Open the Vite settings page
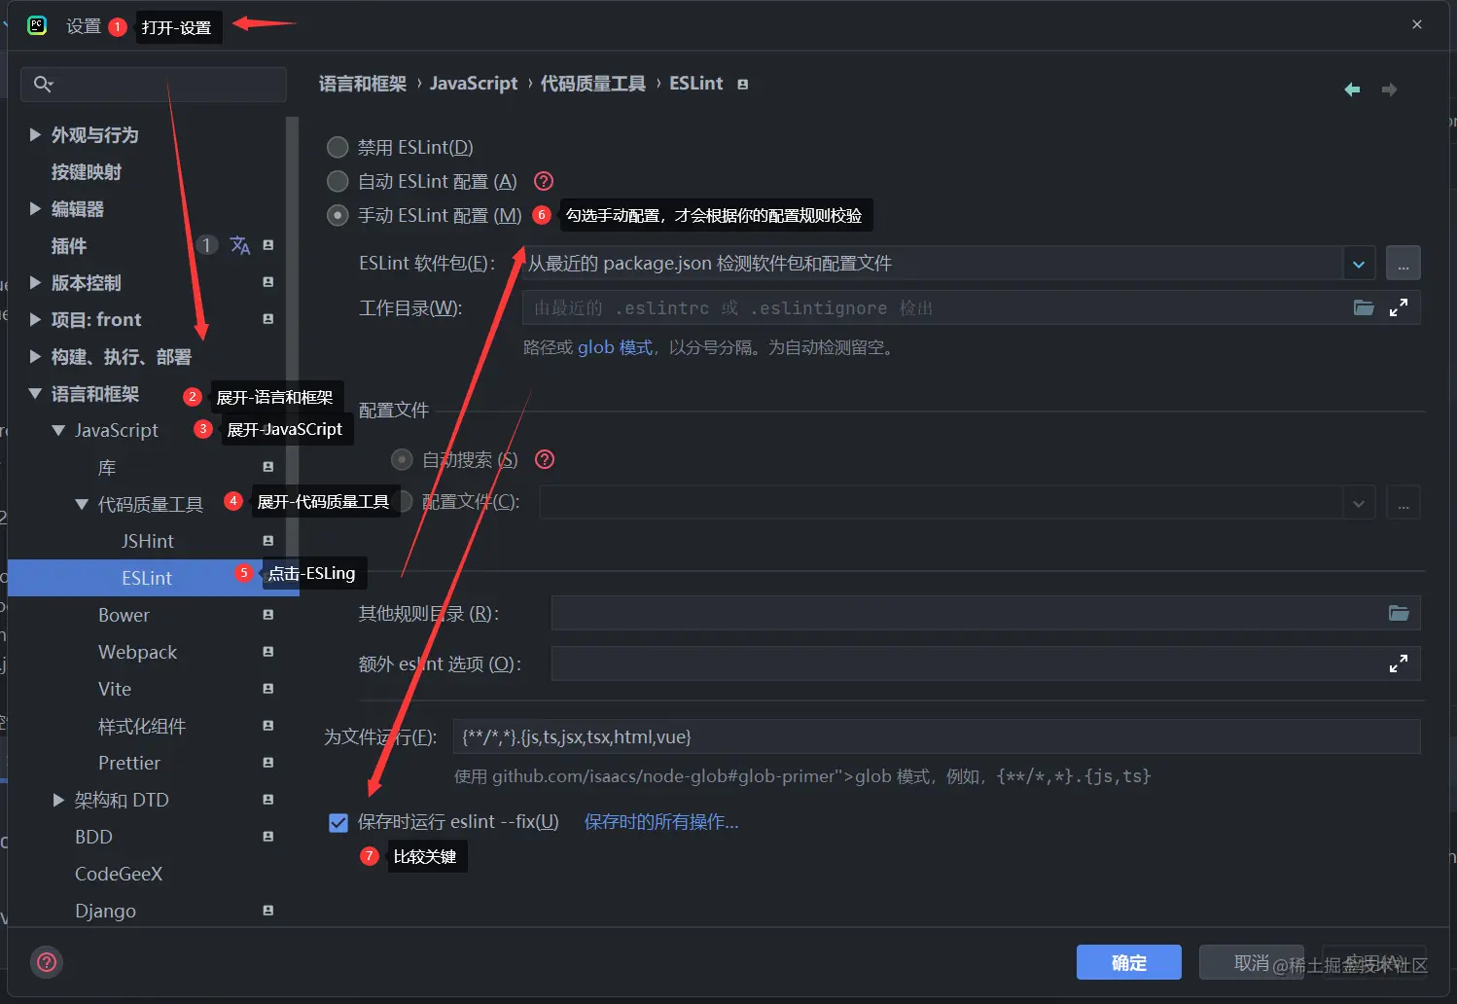1457x1004 pixels. (115, 689)
